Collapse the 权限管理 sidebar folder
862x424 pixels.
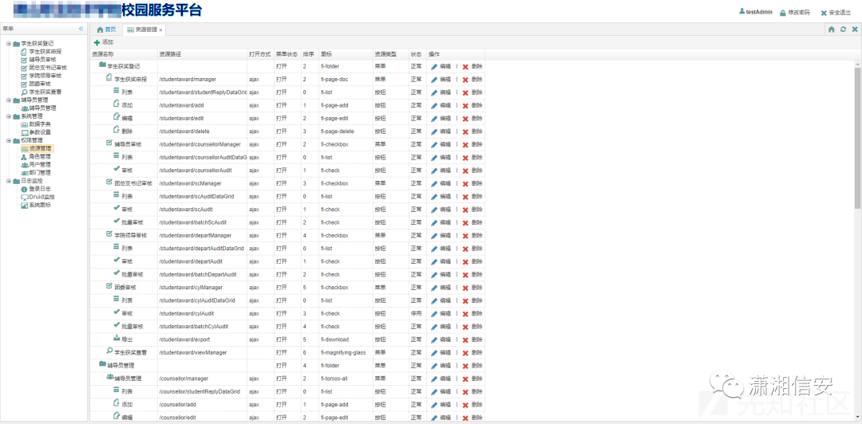point(8,140)
